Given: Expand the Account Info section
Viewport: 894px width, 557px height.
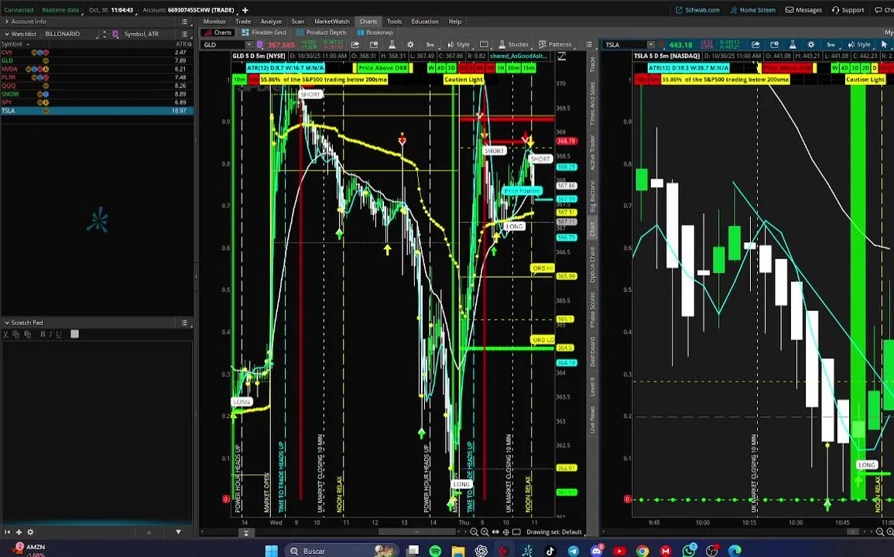Looking at the screenshot, I should click(x=6, y=22).
